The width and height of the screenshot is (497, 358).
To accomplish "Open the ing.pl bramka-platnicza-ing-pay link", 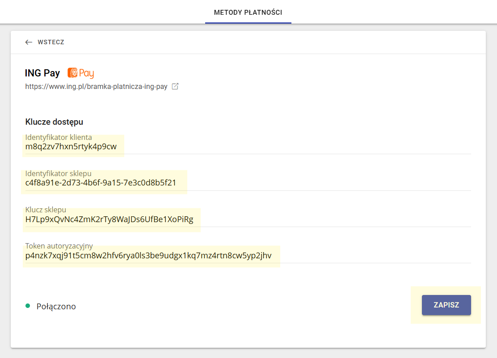I will click(x=97, y=87).
